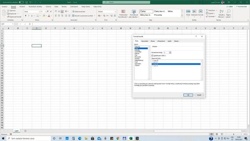Open Ohraničení tab in dialog

pos(161,41)
